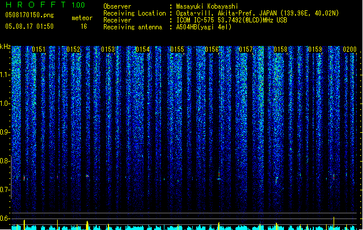This screenshot has height=230, width=363.
Task: Click the 0154 time marker
Action: pos(143,49)
